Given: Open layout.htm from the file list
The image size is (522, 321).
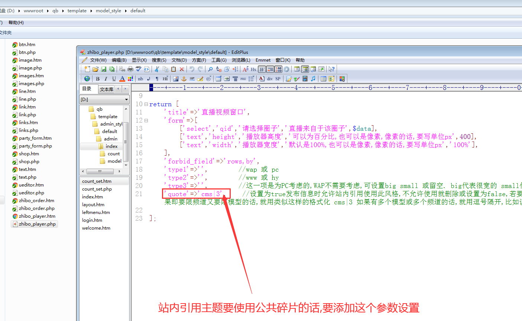Looking at the screenshot, I should tap(93, 205).
